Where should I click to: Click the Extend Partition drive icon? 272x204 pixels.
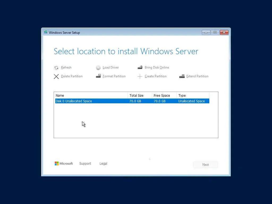click(x=182, y=76)
